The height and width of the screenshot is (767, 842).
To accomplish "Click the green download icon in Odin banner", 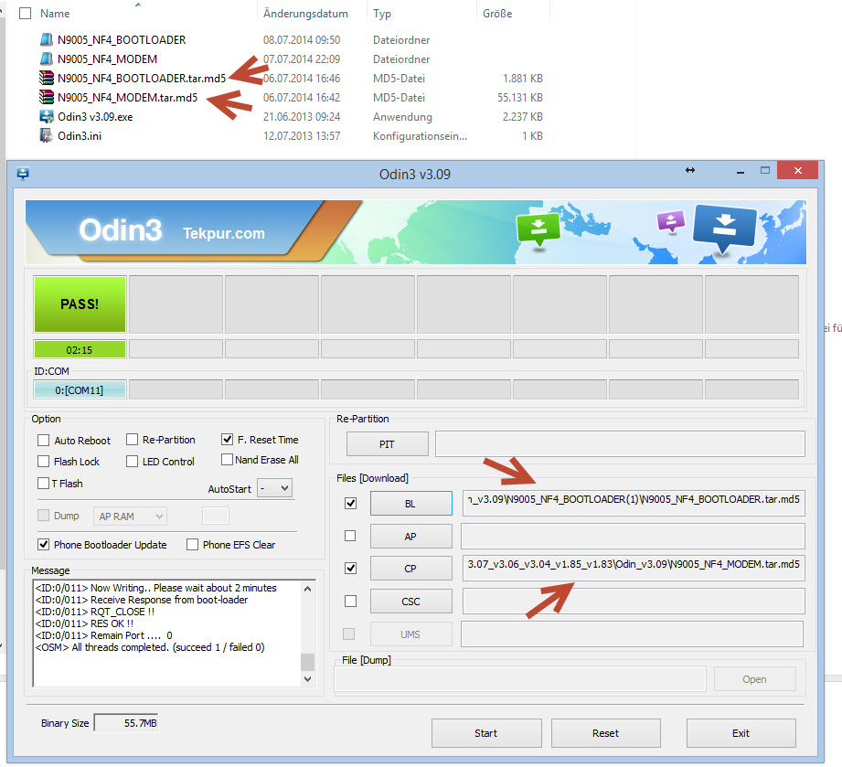I will coord(538,229).
